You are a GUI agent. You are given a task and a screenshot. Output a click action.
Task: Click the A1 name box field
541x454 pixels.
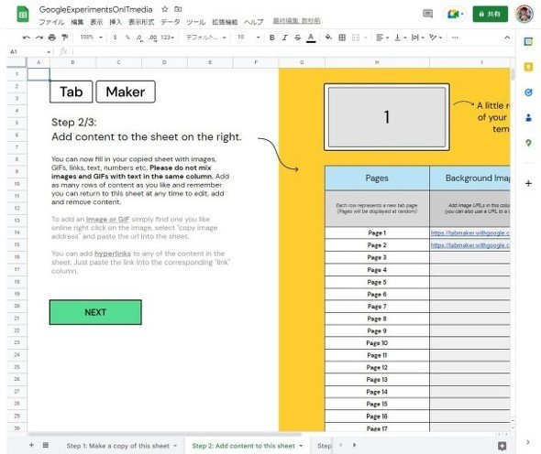tap(29, 51)
